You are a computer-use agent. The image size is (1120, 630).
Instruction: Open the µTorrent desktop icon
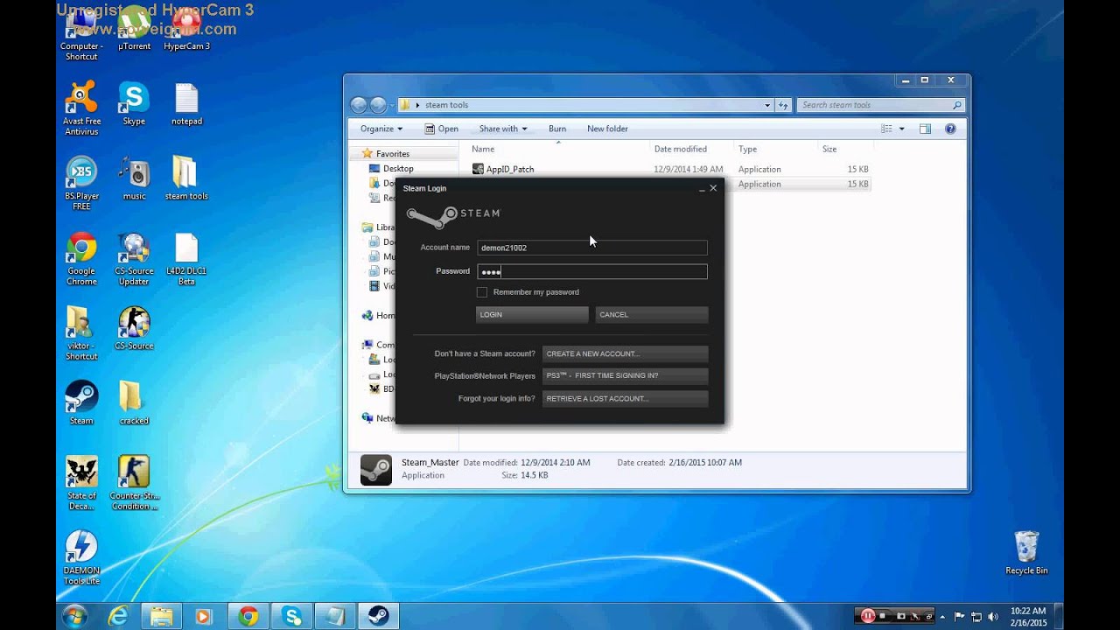(x=134, y=28)
